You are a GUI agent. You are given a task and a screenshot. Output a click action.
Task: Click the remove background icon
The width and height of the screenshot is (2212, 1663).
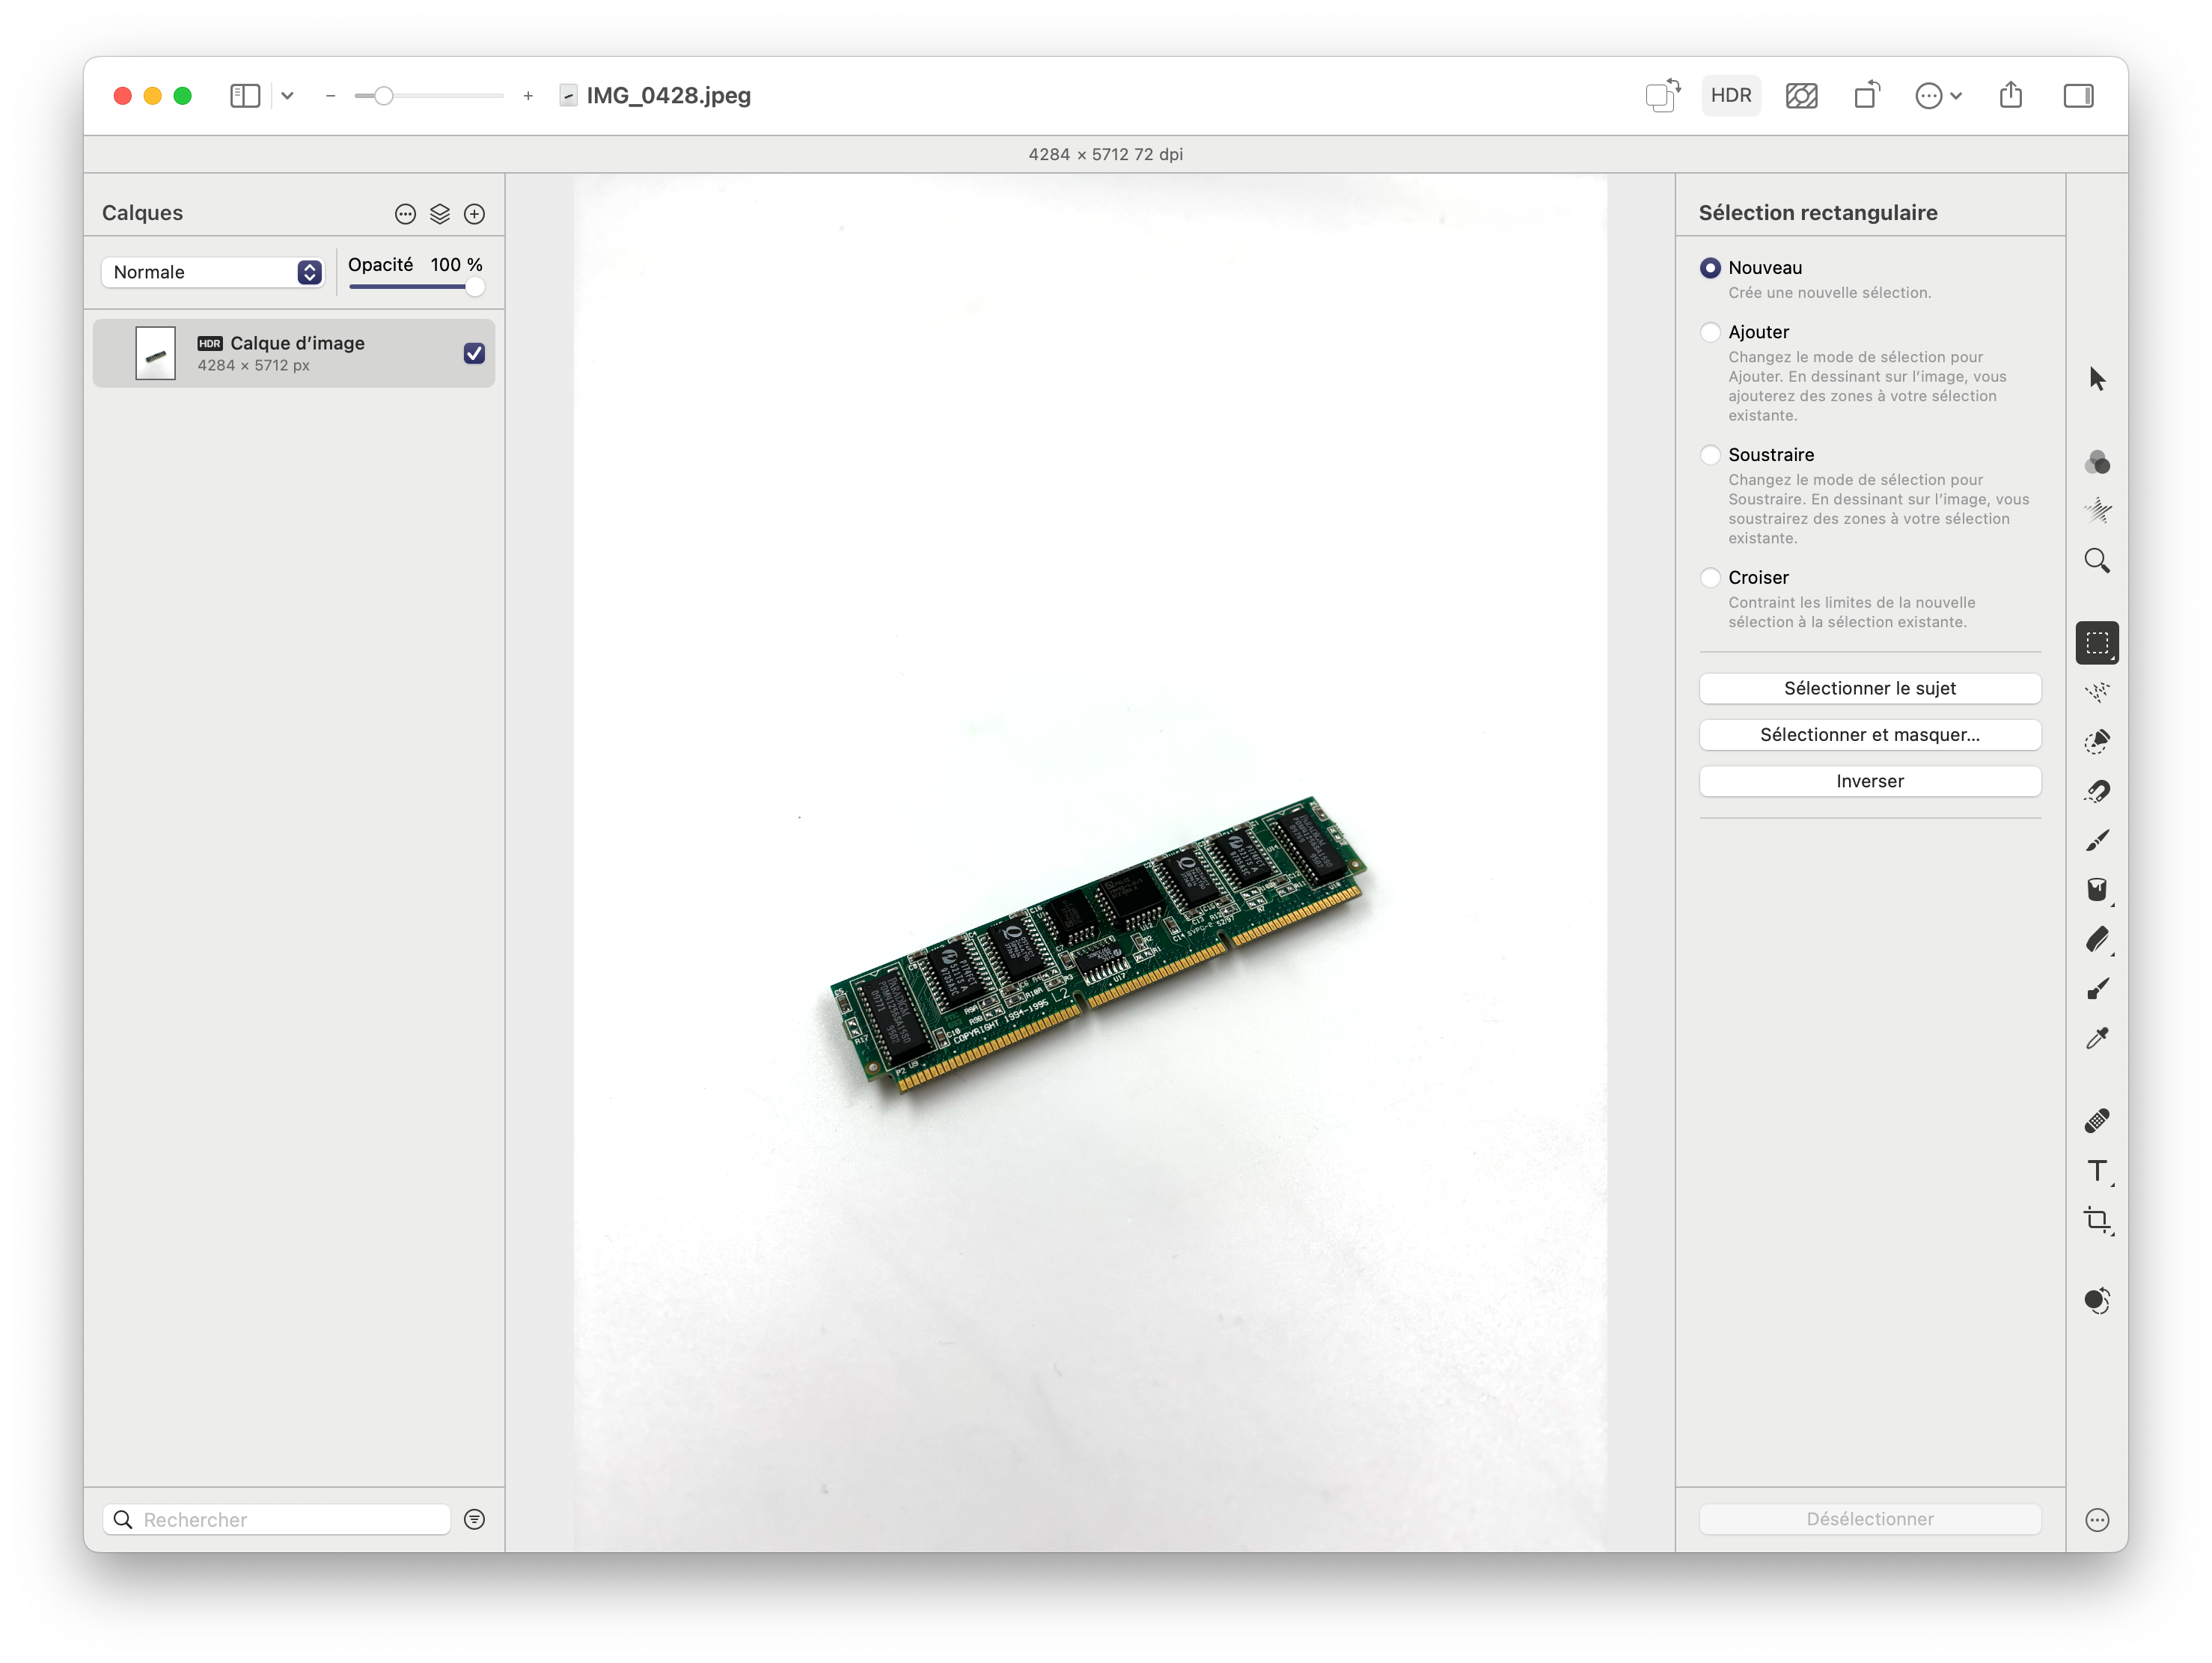[1801, 96]
